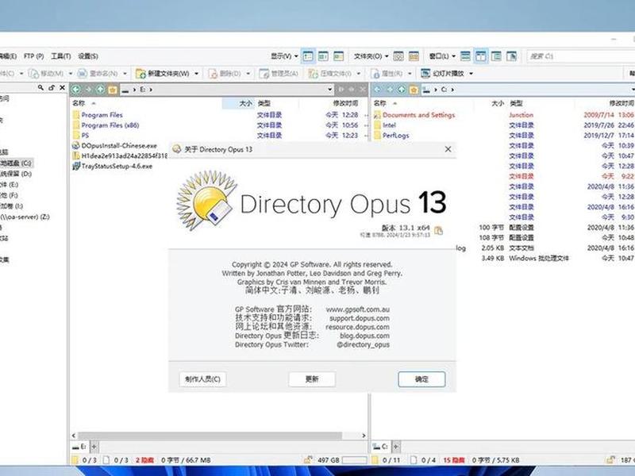Open the support.dopus.com link
Image resolution: width=635 pixels, height=476 pixels.
(360, 319)
